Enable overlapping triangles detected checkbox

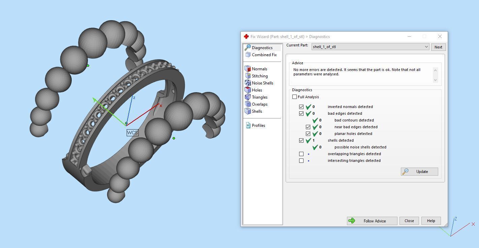[x=301, y=154]
